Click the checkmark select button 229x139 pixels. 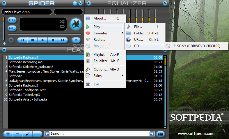click(27, 134)
